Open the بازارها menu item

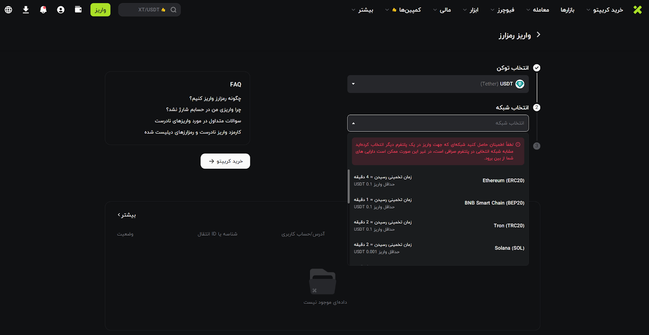tap(567, 10)
